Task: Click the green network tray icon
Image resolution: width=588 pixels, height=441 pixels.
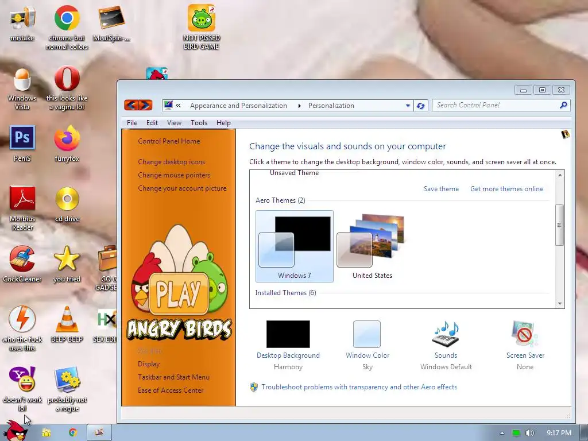Action: pos(516,433)
